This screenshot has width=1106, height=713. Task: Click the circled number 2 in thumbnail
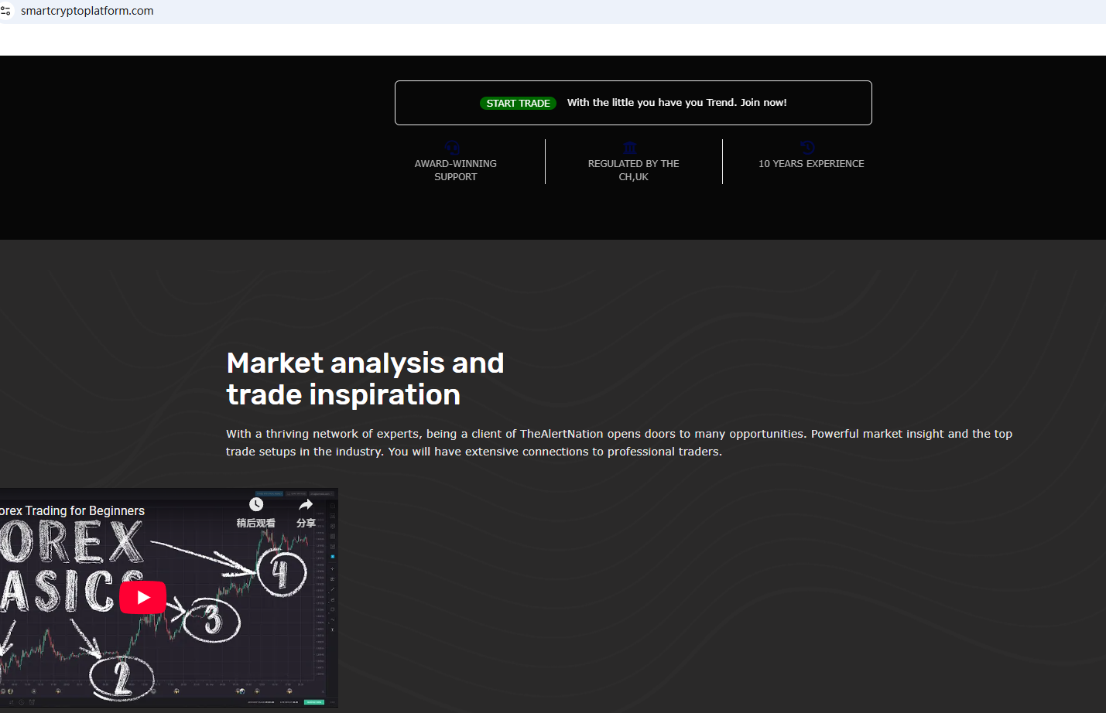coord(122,677)
